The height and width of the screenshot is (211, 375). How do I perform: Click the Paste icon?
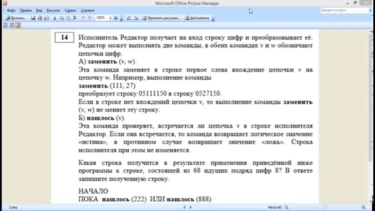68,18
